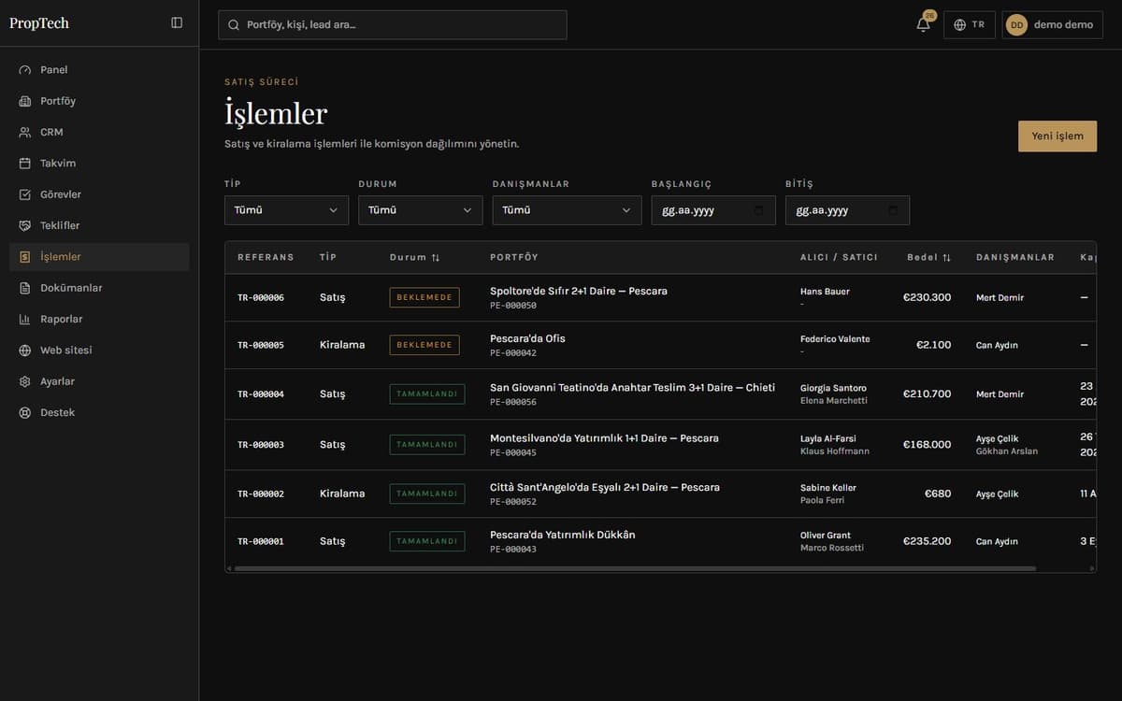Open transaction row TR-000006
The width and height of the screenshot is (1122, 701).
pos(660,297)
